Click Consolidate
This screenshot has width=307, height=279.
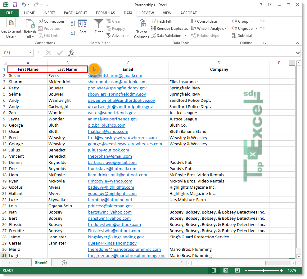(x=204, y=21)
